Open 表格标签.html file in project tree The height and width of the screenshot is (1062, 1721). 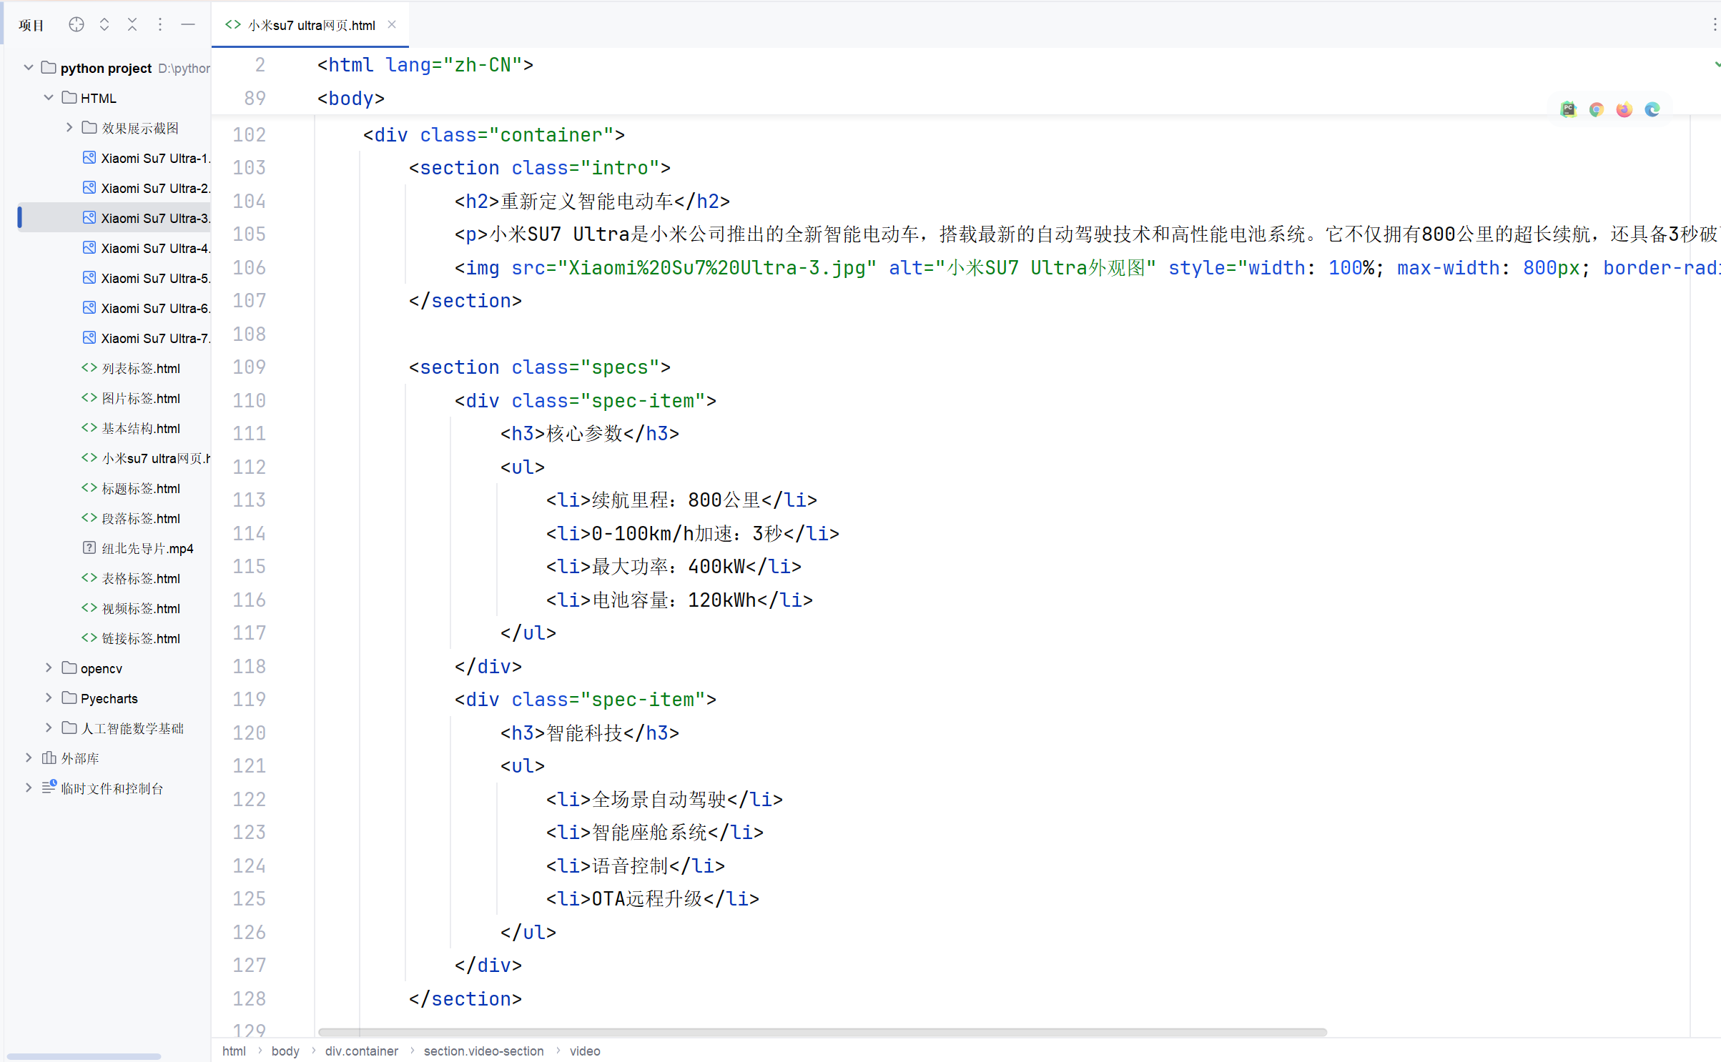coord(140,578)
